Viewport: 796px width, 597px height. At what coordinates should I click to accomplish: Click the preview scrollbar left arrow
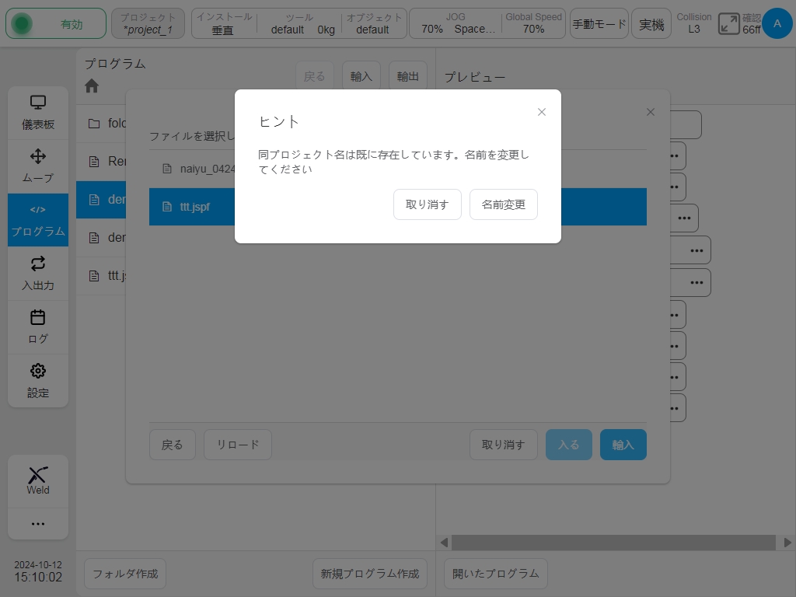[x=444, y=543]
